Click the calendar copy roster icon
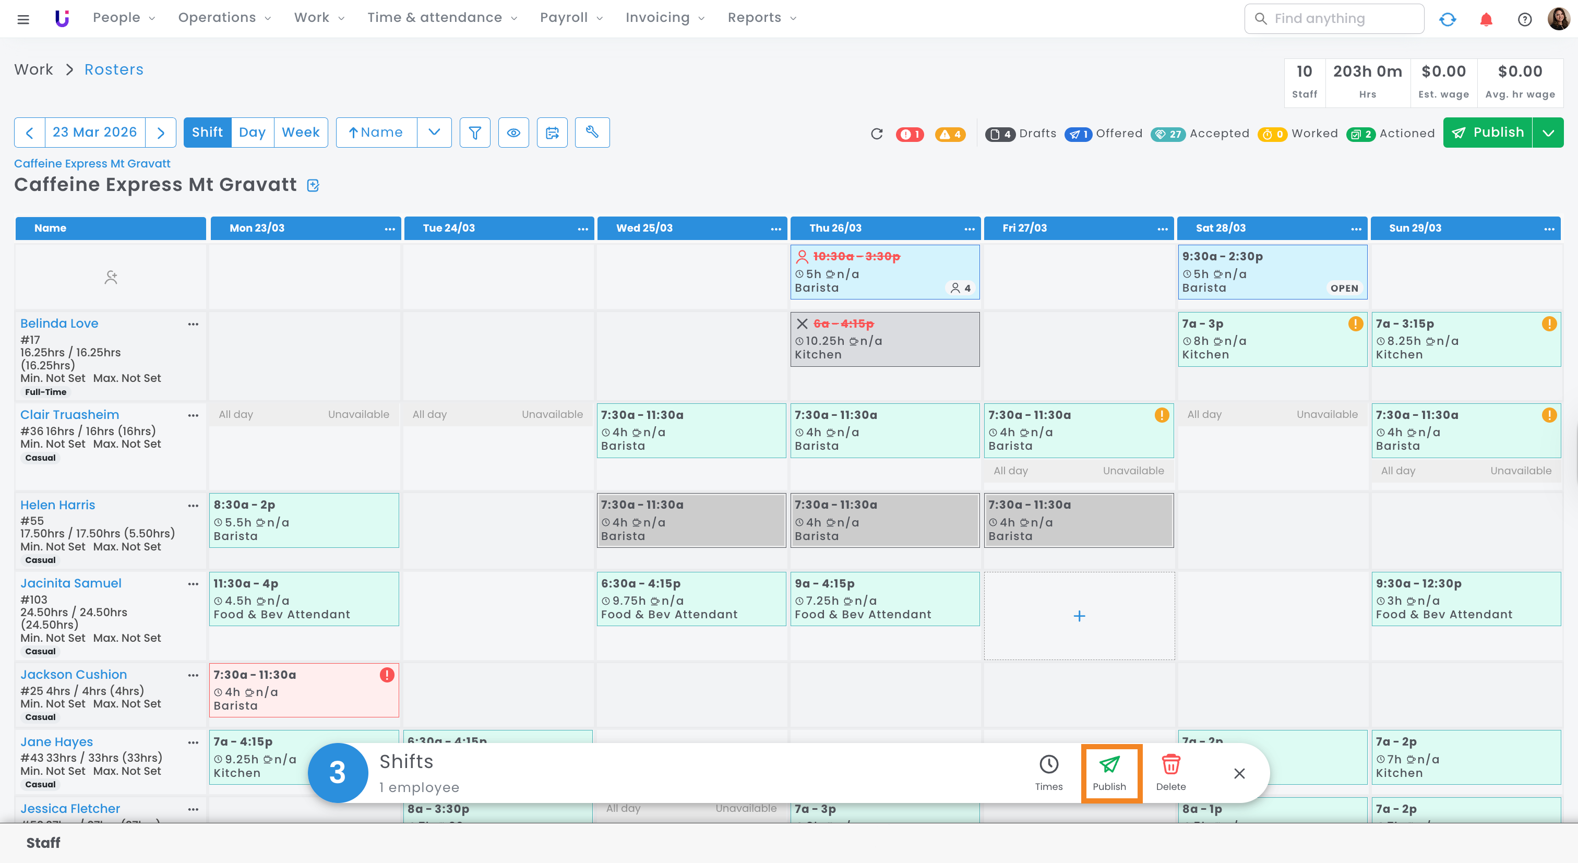 point(552,133)
